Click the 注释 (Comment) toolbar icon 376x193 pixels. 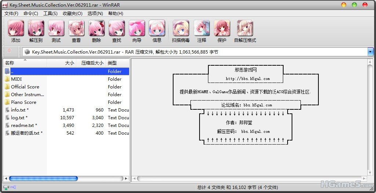pos(202,28)
